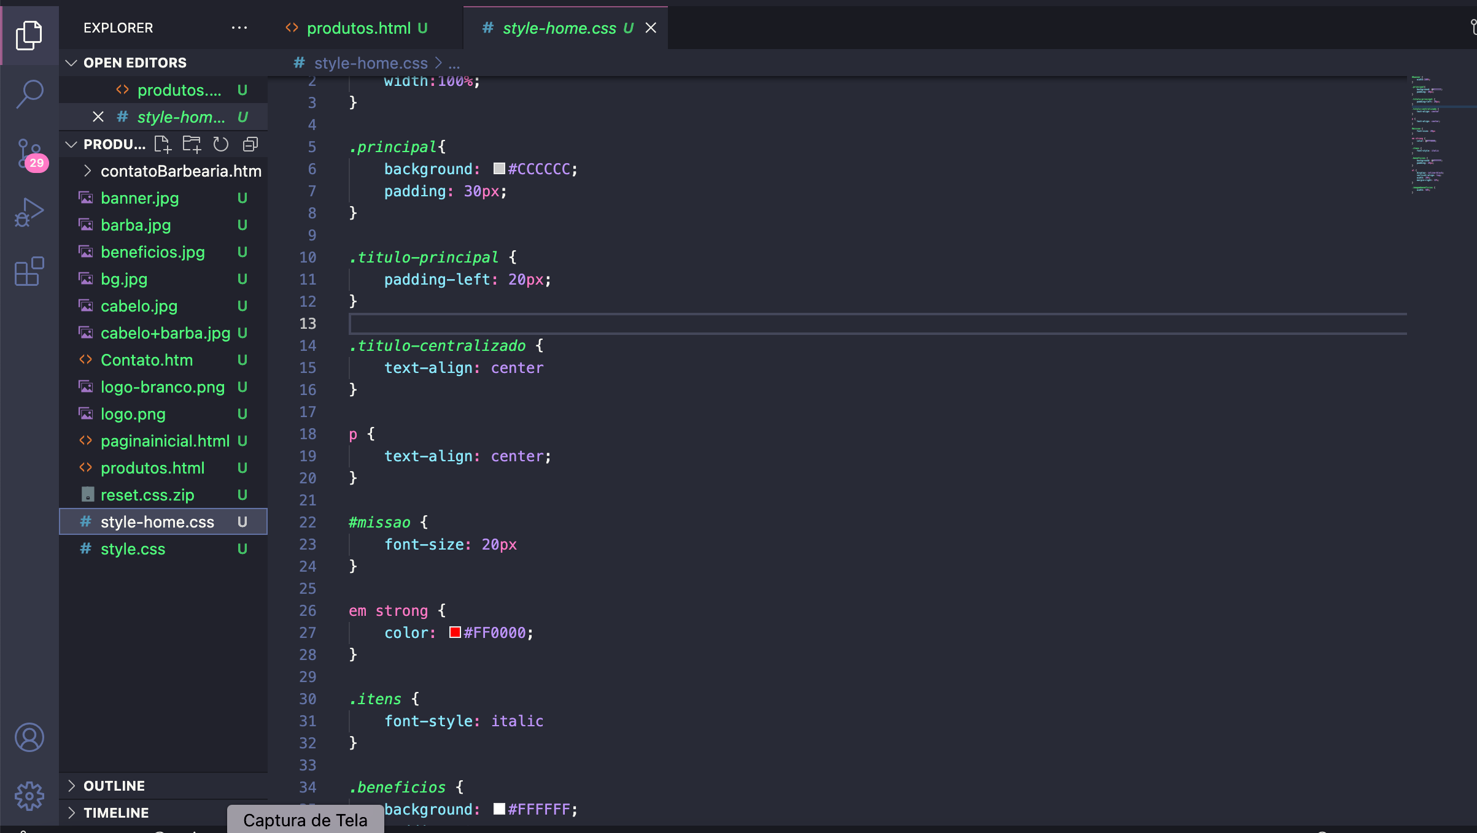Open the Extensions view
1477x833 pixels.
coord(29,271)
